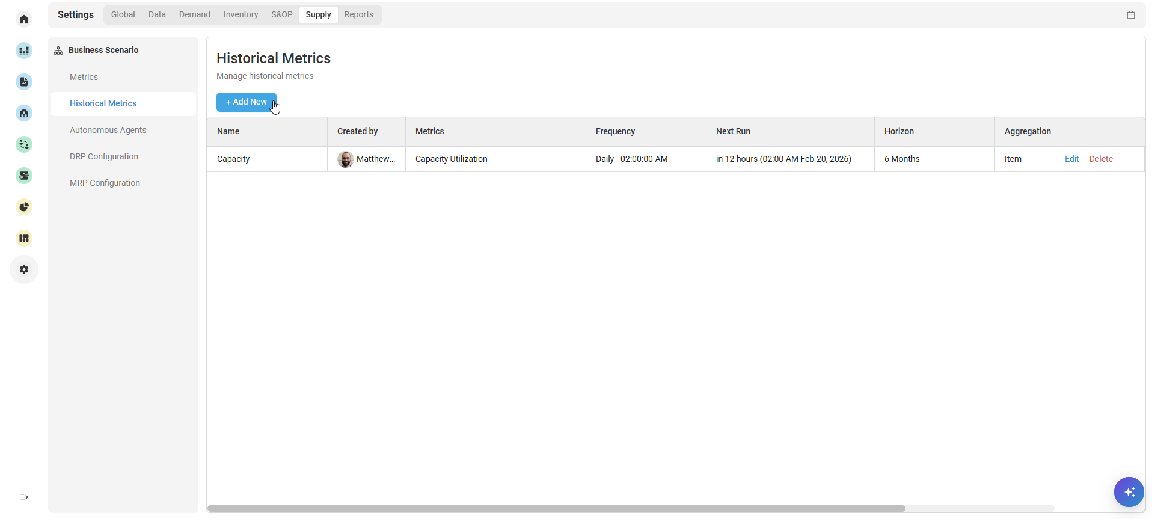This screenshot has height=519, width=1152.
Task: Click the bar chart sidebar icon
Action: click(x=24, y=51)
